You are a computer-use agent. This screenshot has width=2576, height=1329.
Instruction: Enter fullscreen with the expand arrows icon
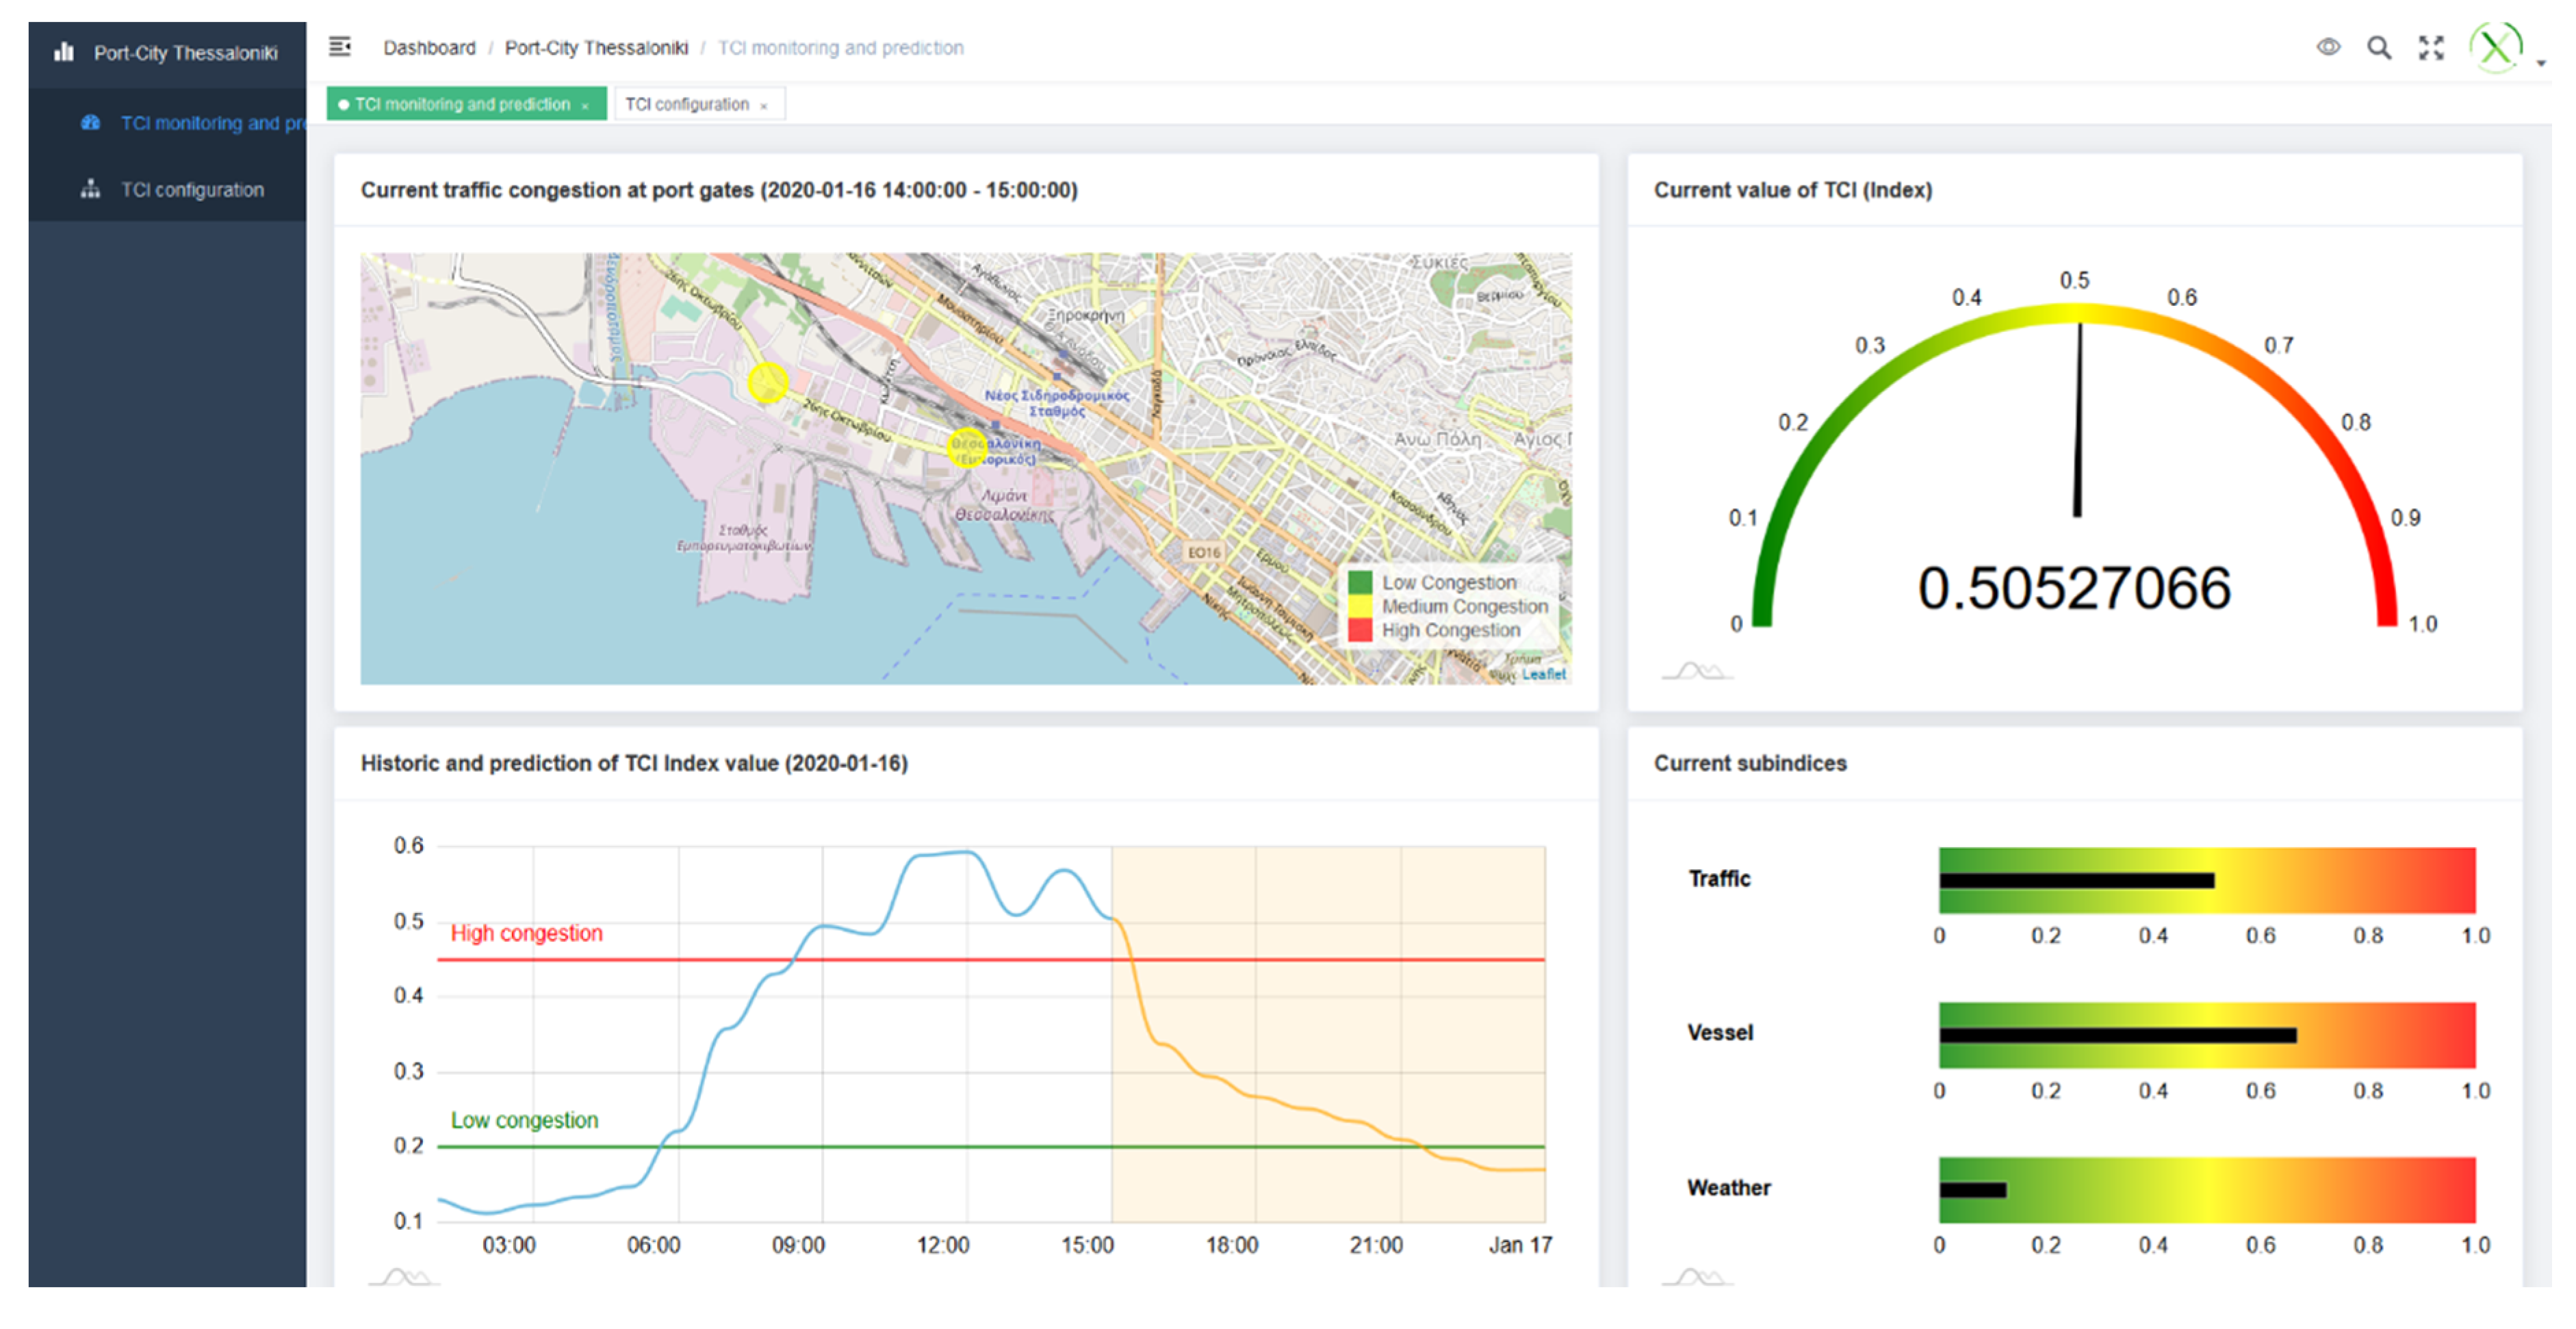tap(2431, 47)
